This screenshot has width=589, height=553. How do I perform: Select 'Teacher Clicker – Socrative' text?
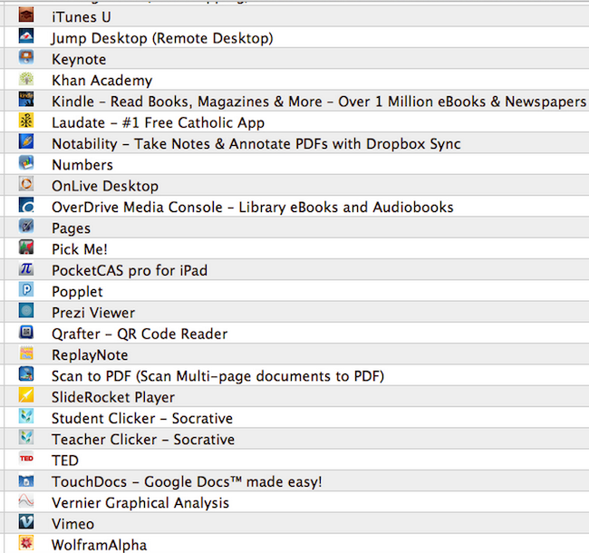tap(143, 440)
